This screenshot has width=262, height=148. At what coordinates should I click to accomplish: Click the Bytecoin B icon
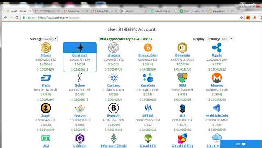pos(114,108)
